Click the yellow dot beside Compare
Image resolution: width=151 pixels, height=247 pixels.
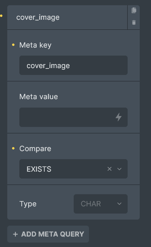click(x=13, y=148)
